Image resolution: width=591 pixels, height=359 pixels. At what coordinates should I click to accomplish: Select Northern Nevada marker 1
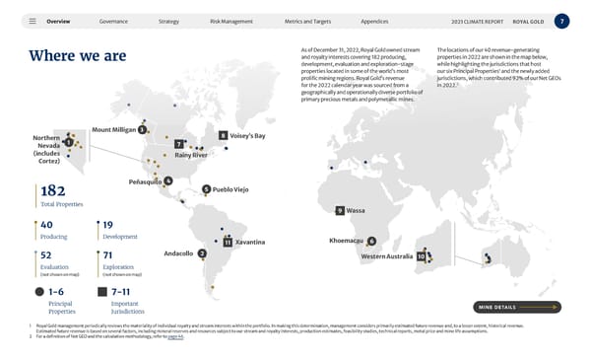69,142
